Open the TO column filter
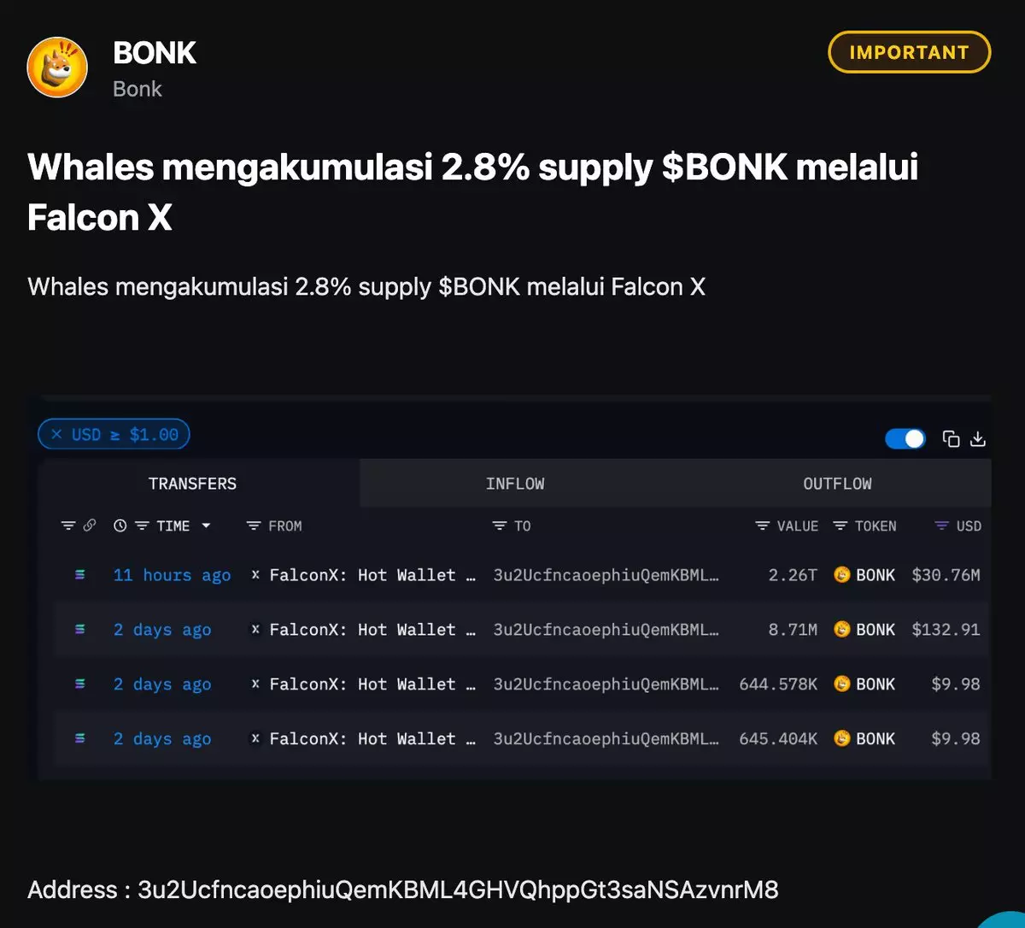The image size is (1025, 928). [x=501, y=526]
